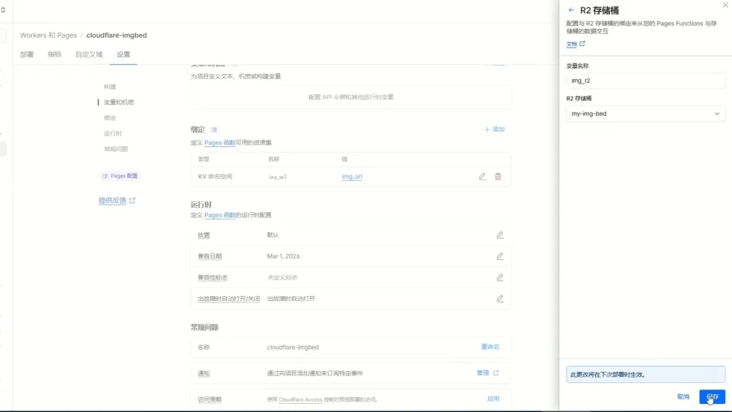Delete the img_url KV binding via trash icon
This screenshot has height=412, width=732.
coord(498,176)
